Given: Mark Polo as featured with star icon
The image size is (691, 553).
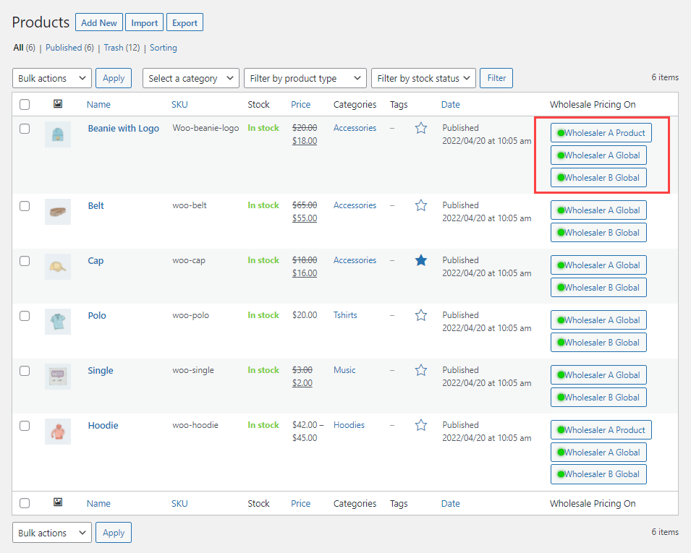Looking at the screenshot, I should 421,315.
